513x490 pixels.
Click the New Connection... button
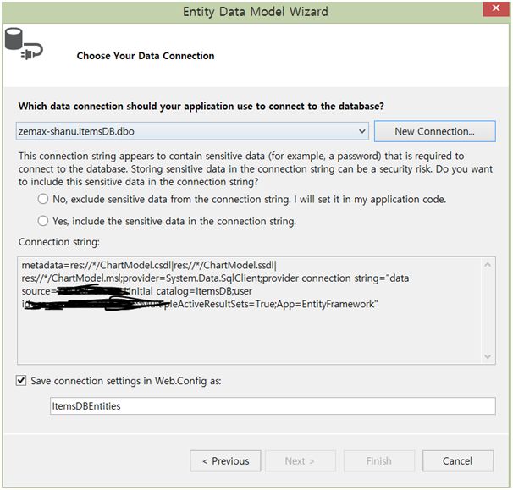coord(433,131)
